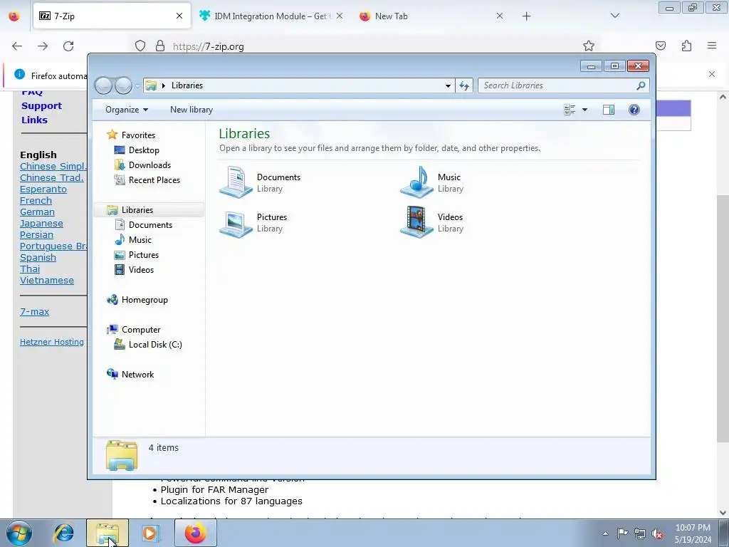This screenshot has height=547, width=729.
Task: Click the Favorites star heading
Action: tap(138, 135)
